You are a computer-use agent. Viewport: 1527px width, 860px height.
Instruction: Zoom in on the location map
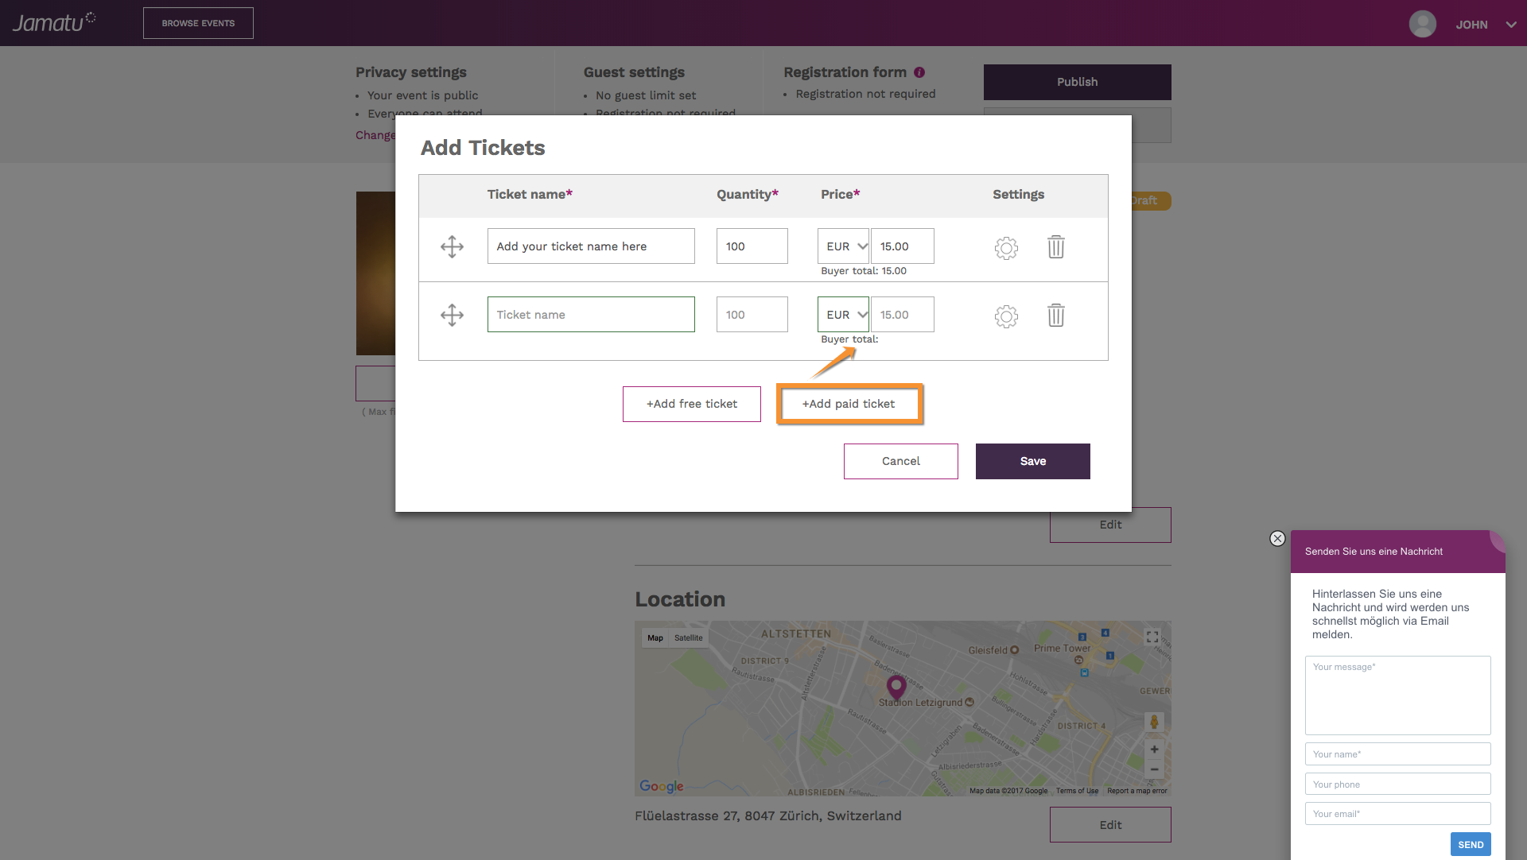click(1154, 749)
